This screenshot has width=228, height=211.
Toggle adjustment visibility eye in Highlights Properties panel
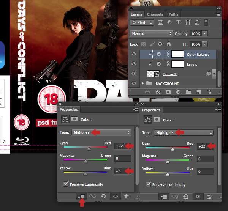tap(198, 197)
